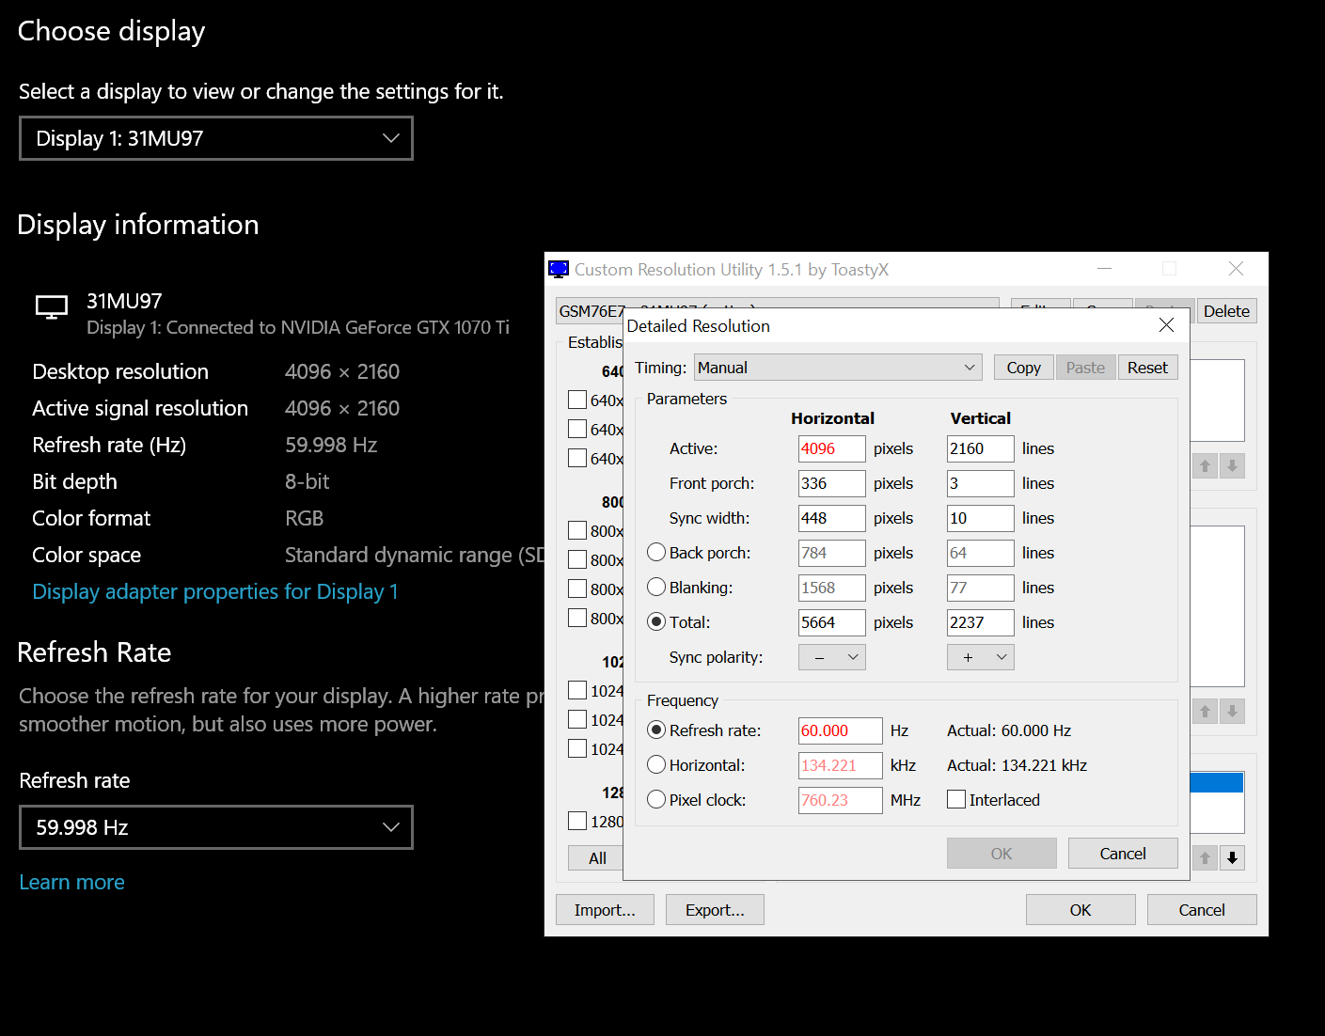Click the Learn more link

71,882
